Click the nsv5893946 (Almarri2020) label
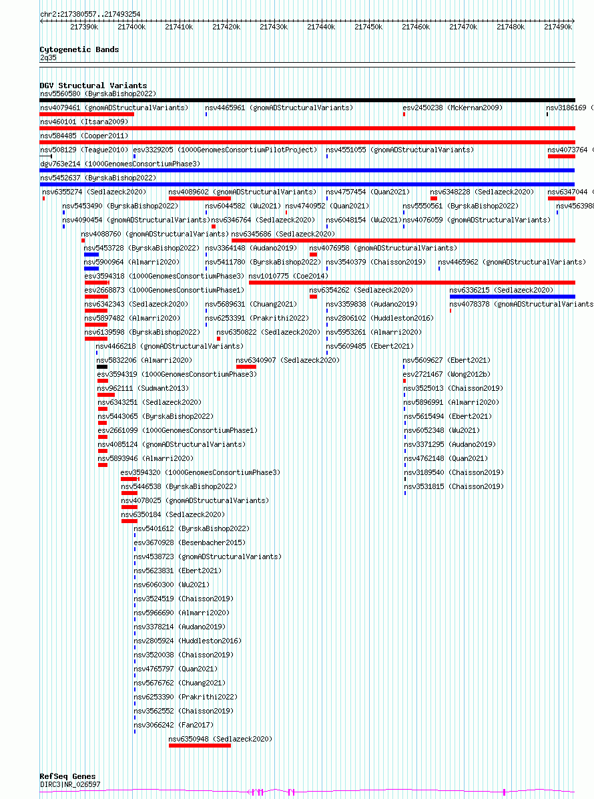The image size is (594, 799). [x=145, y=458]
